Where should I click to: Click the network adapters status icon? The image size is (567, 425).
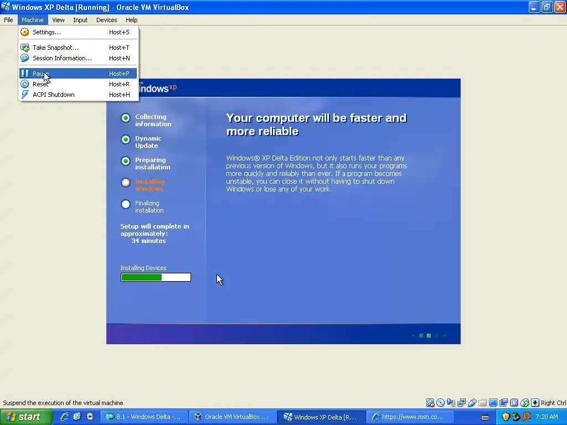[461, 403]
